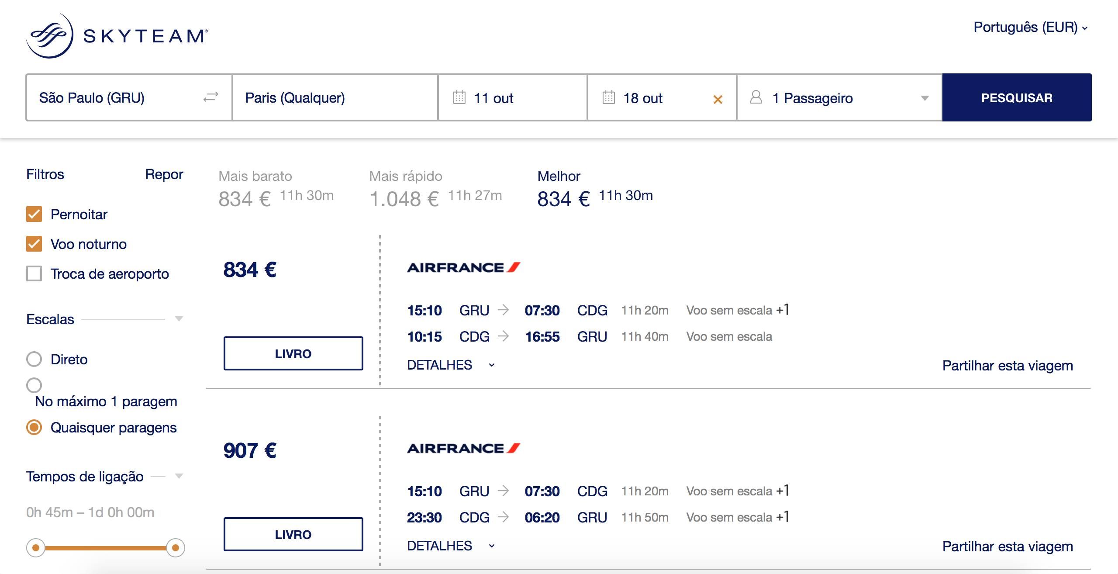Image resolution: width=1118 pixels, height=574 pixels.
Task: Switch to the Mais barato tab
Action: tap(276, 189)
